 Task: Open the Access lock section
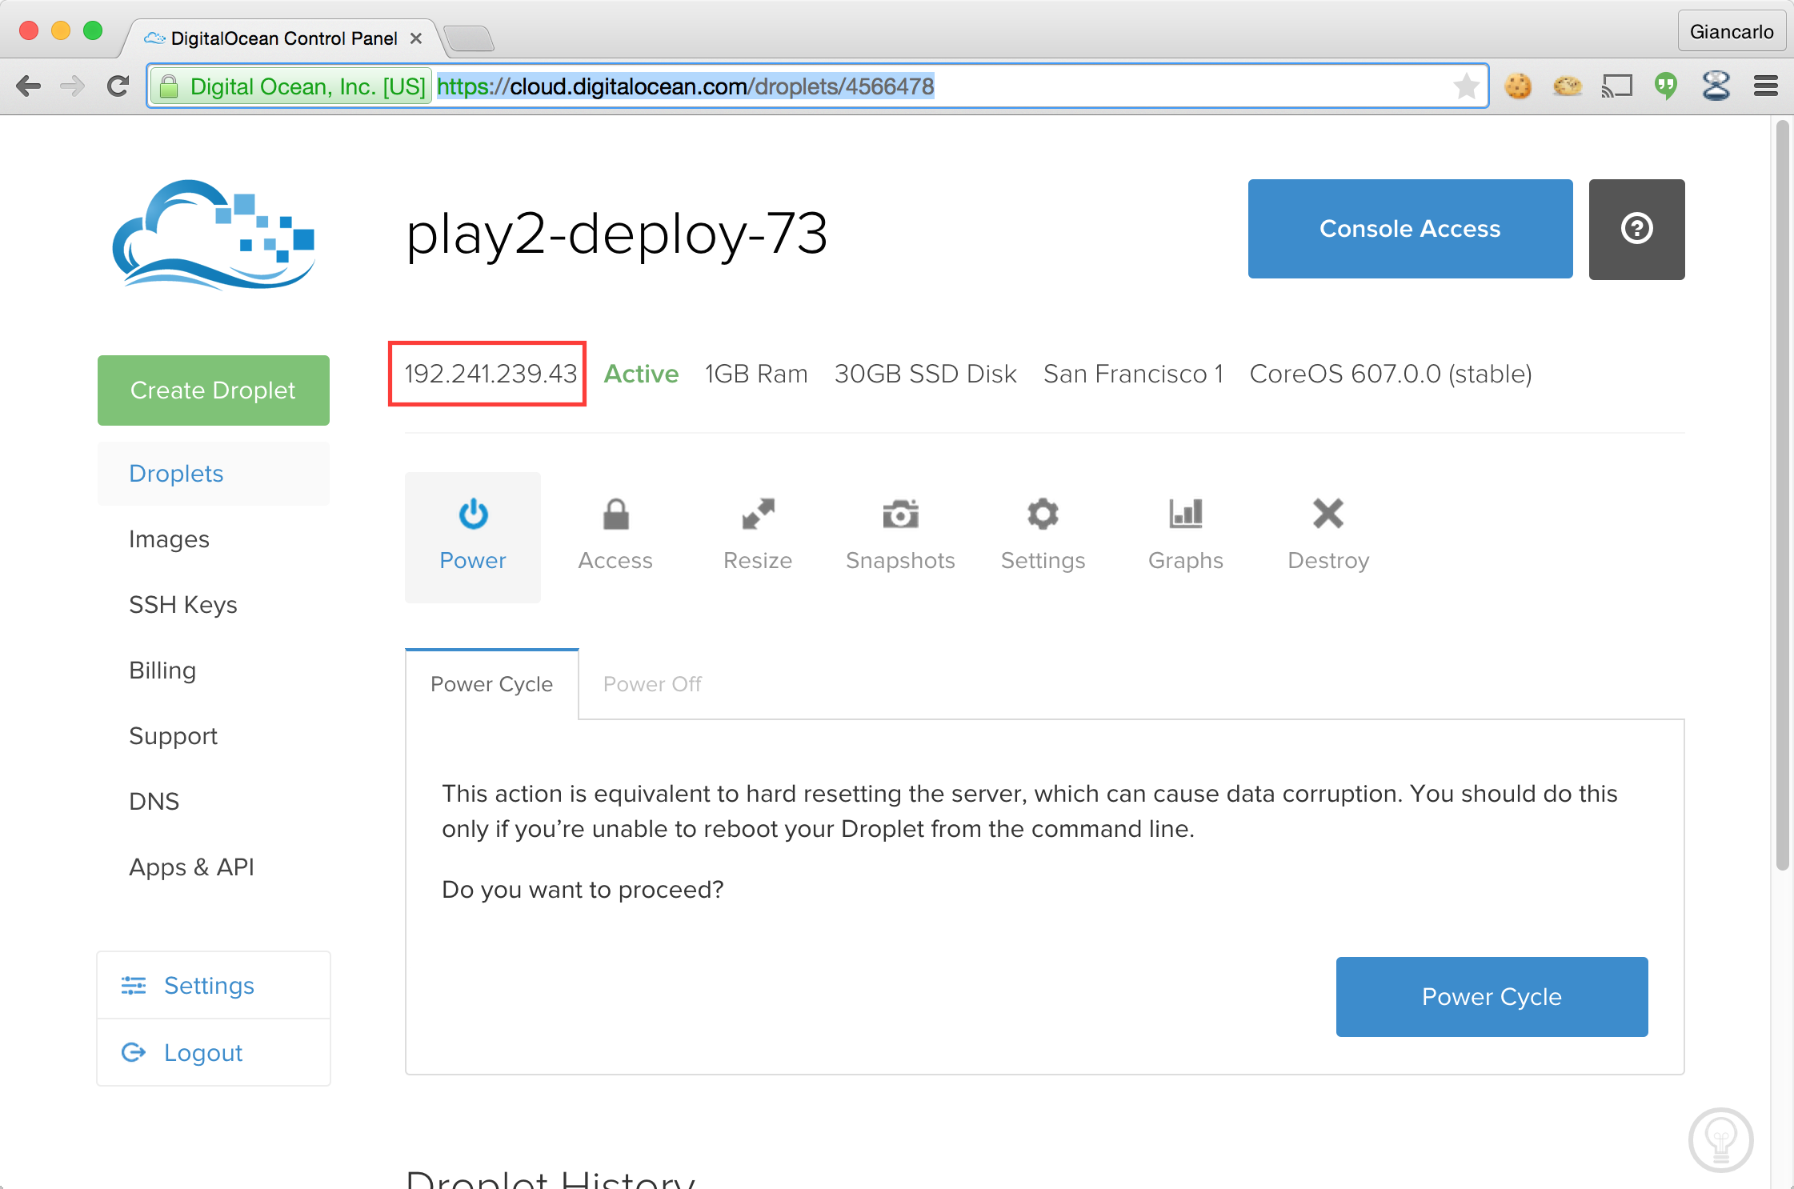[615, 537]
